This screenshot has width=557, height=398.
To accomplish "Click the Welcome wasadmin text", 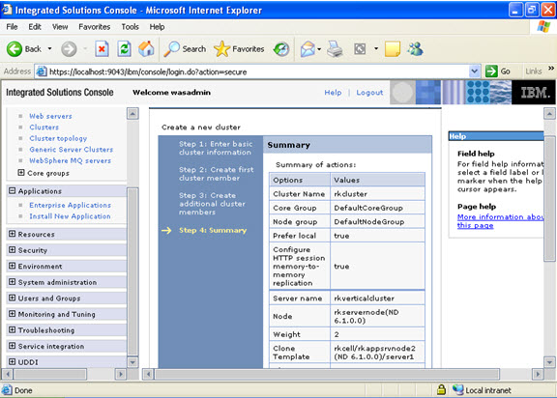I will click(171, 93).
